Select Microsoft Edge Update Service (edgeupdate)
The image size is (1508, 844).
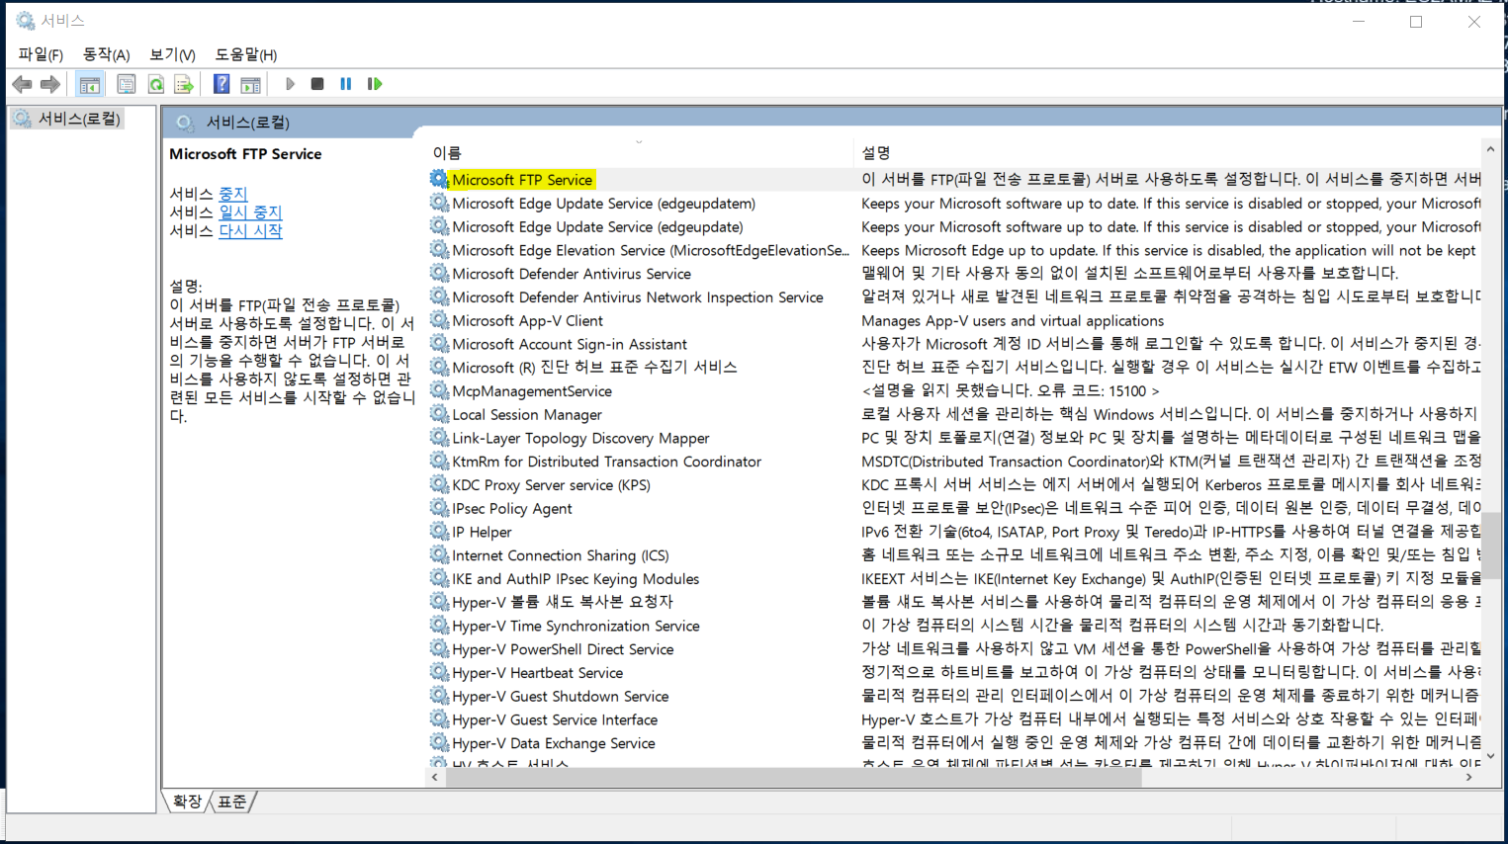click(597, 227)
